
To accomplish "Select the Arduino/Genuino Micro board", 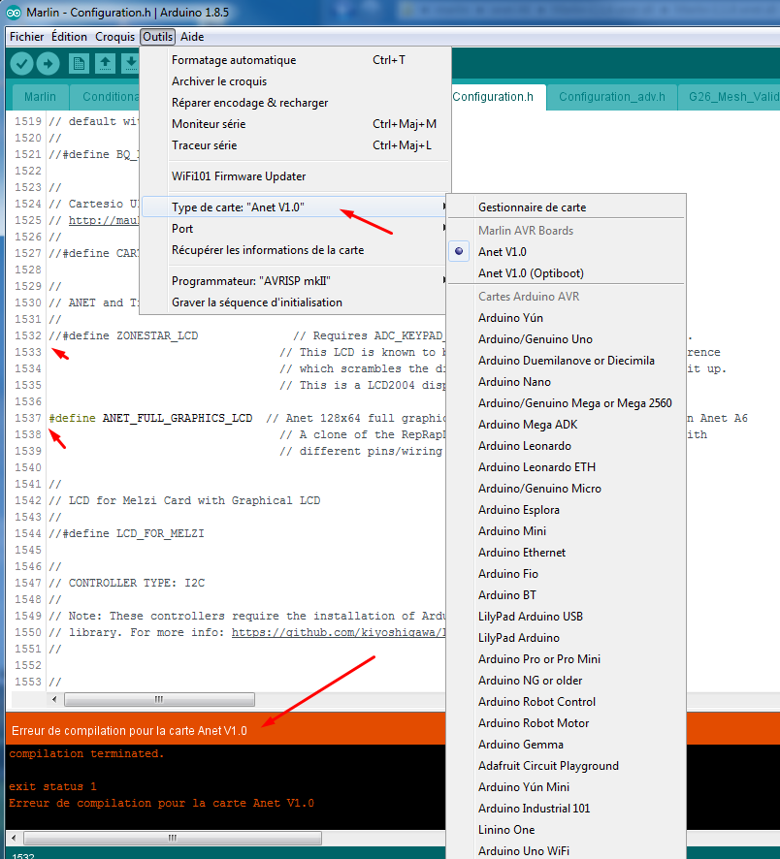I will 567,489.
